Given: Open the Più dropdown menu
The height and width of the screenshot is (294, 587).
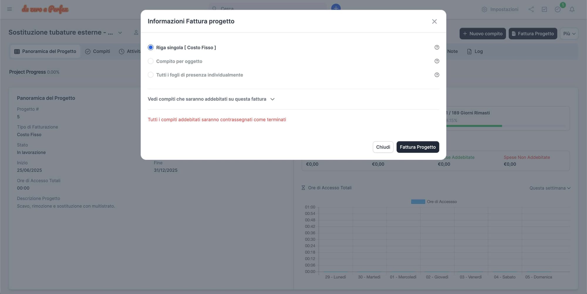Looking at the screenshot, I should coord(569,34).
